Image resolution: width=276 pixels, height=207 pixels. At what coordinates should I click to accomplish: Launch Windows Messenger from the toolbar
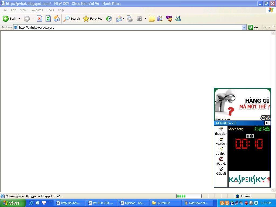(x=178, y=19)
